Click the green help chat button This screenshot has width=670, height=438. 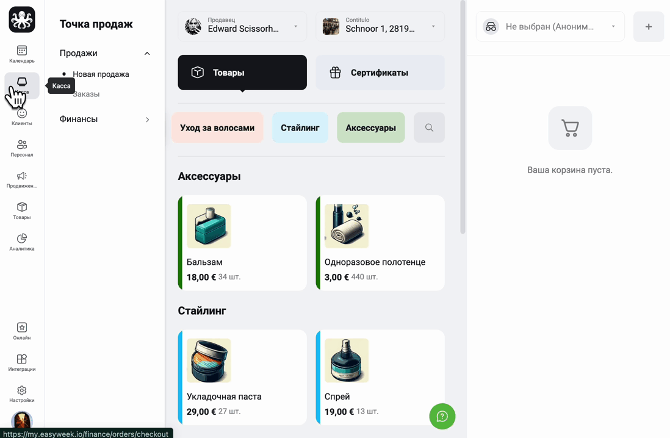point(442,416)
